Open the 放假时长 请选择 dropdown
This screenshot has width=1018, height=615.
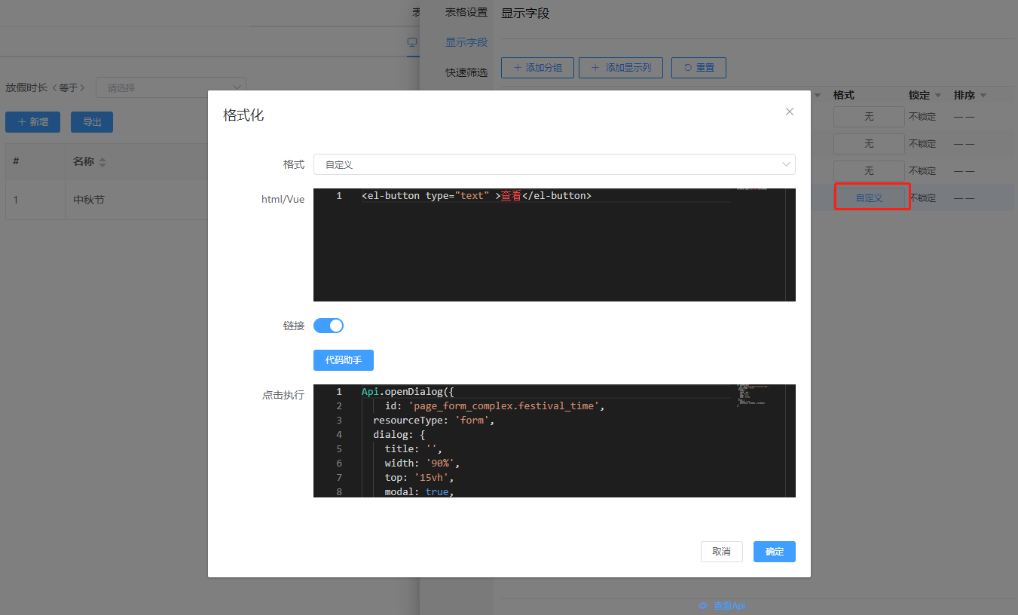pos(170,87)
